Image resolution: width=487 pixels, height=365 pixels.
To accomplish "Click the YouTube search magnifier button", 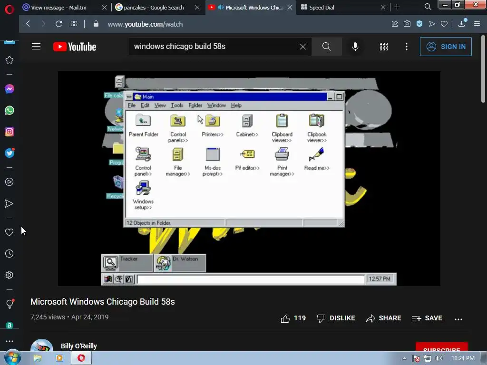I will click(x=326, y=47).
